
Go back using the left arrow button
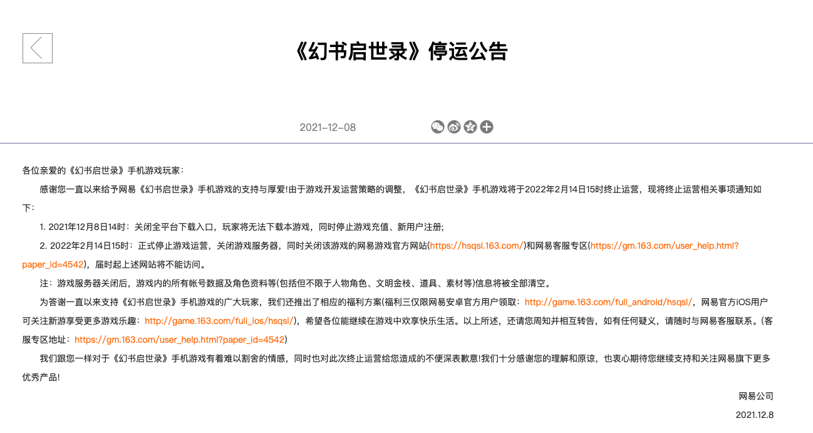38,48
